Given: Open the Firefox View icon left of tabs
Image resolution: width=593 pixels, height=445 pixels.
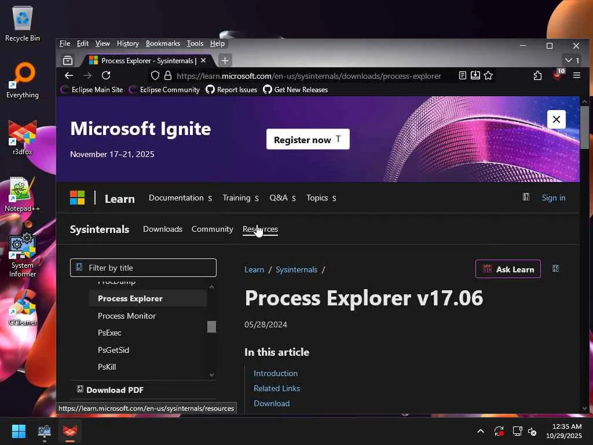Looking at the screenshot, I should pyautogui.click(x=68, y=60).
